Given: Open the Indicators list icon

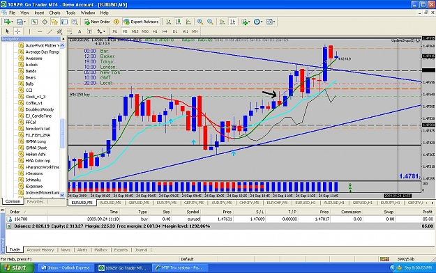Looking at the screenshot, I should pyautogui.click(x=244, y=22).
